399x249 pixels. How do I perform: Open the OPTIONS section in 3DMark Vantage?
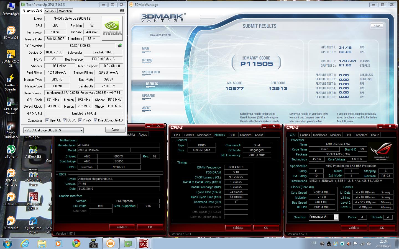147,60
